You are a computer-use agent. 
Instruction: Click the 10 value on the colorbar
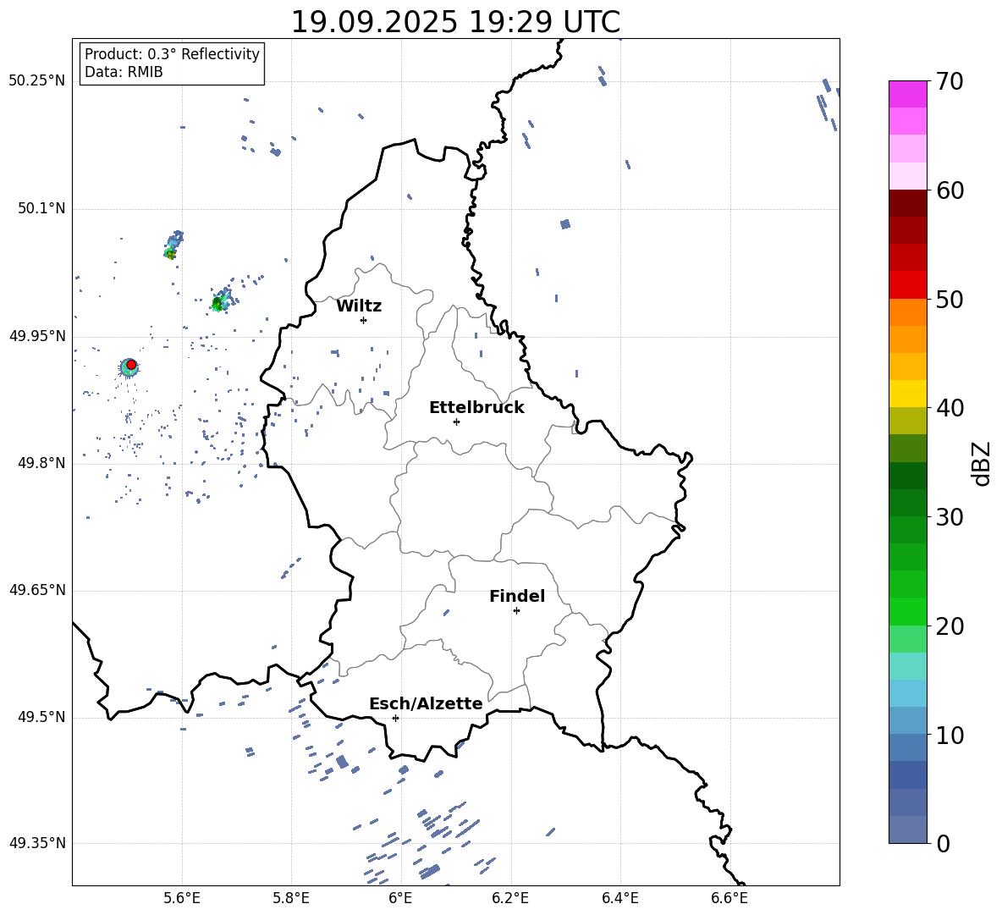pos(950,735)
